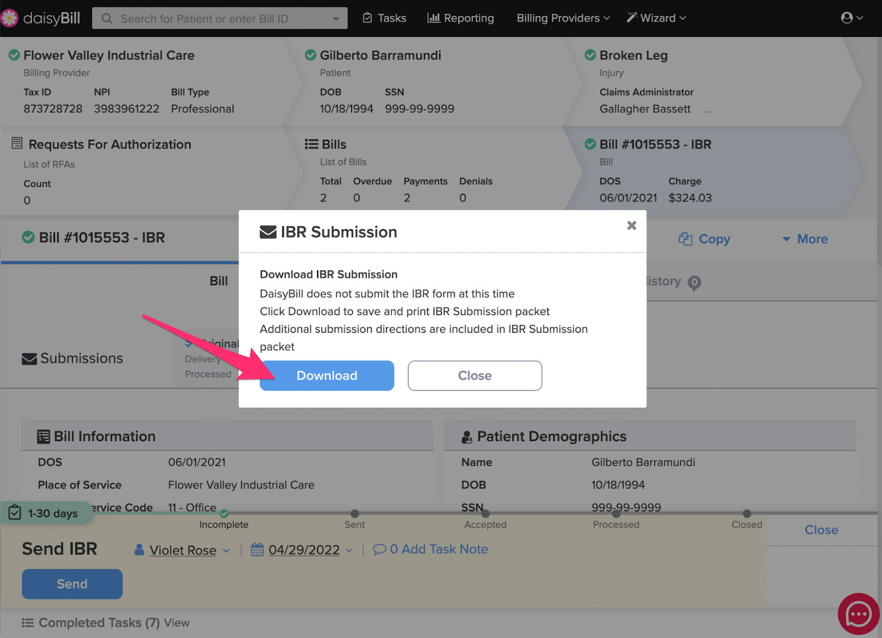Click the calendar icon beside 04/29/2022
The width and height of the screenshot is (882, 638).
tap(257, 549)
